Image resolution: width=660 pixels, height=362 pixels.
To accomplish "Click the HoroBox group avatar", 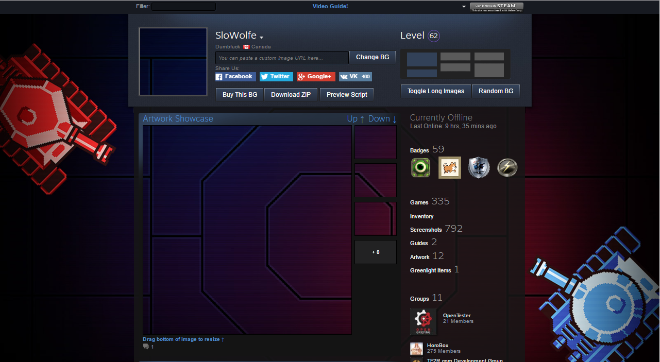I will pos(416,349).
